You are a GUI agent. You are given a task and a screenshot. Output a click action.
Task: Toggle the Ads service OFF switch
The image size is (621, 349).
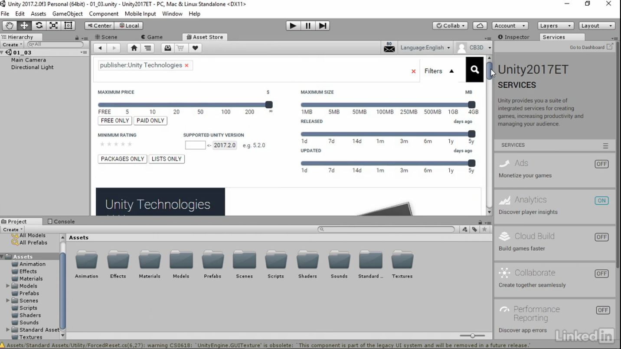(601, 164)
